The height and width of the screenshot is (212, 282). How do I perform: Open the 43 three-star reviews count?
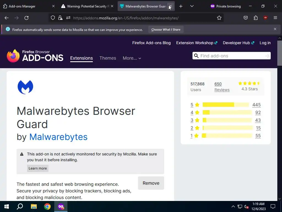(258, 120)
